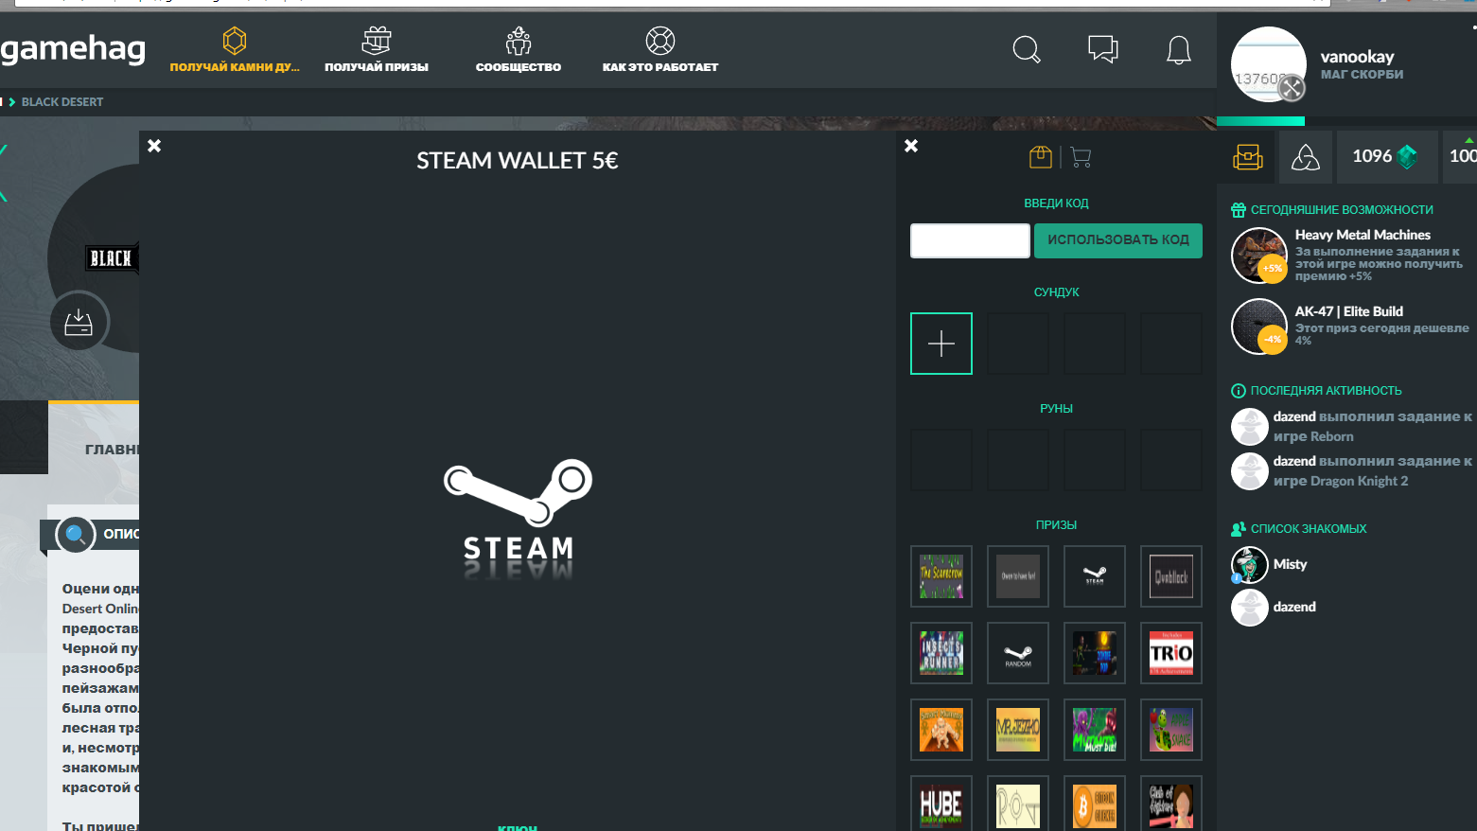Open the triquetra runes icon
1477x831 pixels.
[x=1306, y=157]
